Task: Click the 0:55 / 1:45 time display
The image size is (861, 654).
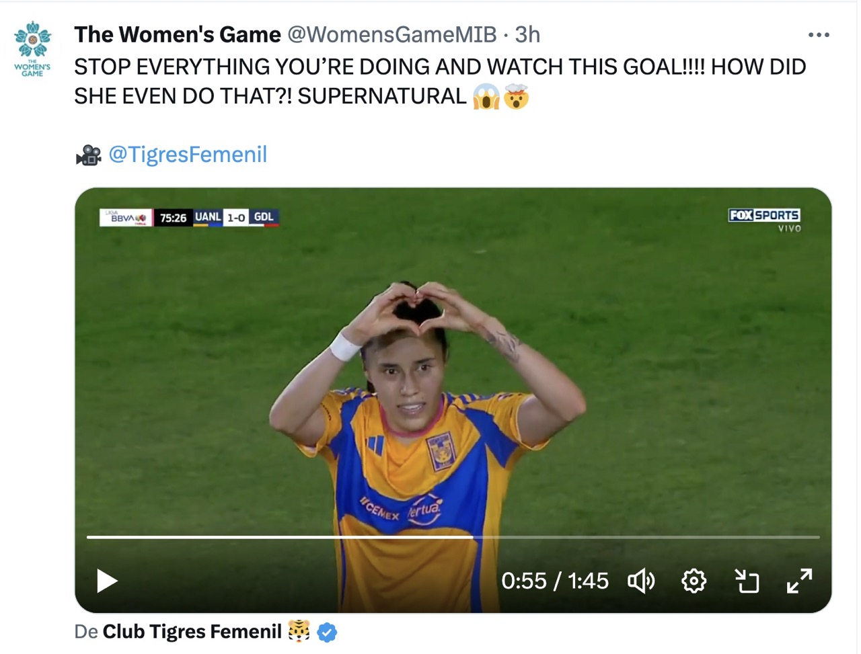Action: (x=554, y=581)
